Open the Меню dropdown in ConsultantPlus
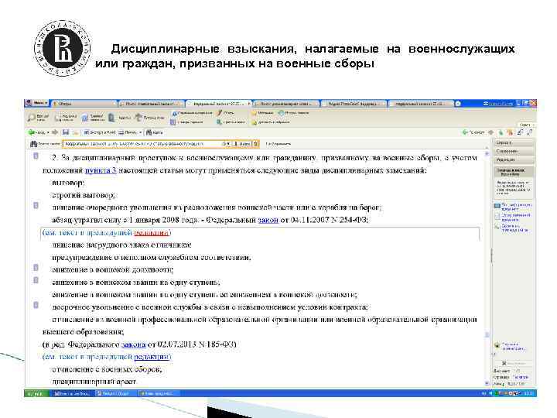 click(x=37, y=104)
